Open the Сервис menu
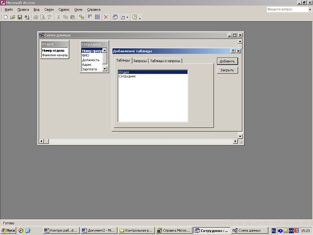Image resolution: width=313 pixels, height=235 pixels. tap(64, 9)
